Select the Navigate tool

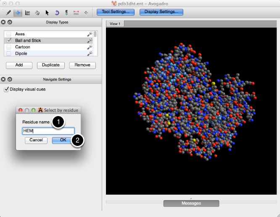18,13
